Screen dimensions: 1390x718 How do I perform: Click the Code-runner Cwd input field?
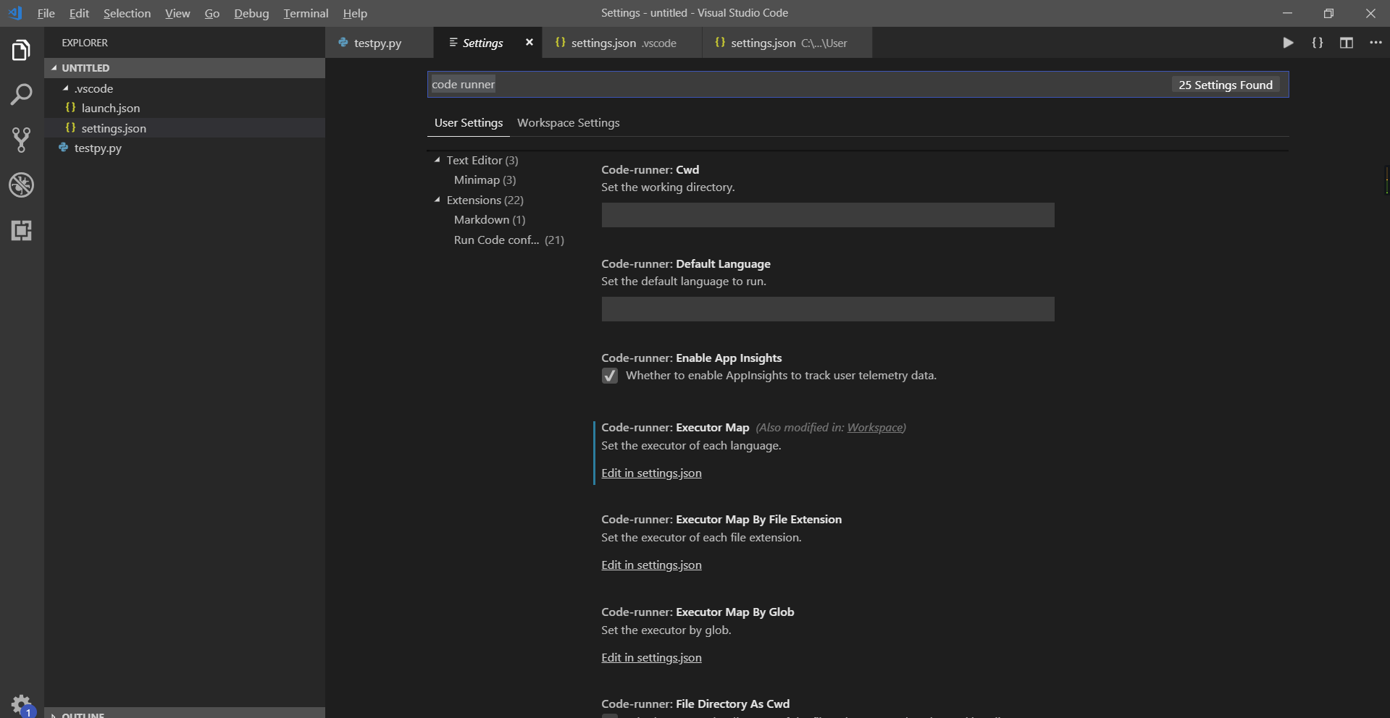828,215
